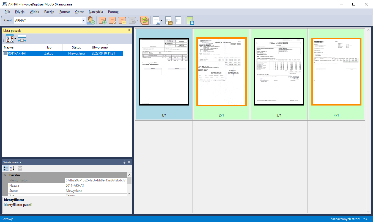
Task: Select page thumbnail 3/1
Action: click(279, 72)
